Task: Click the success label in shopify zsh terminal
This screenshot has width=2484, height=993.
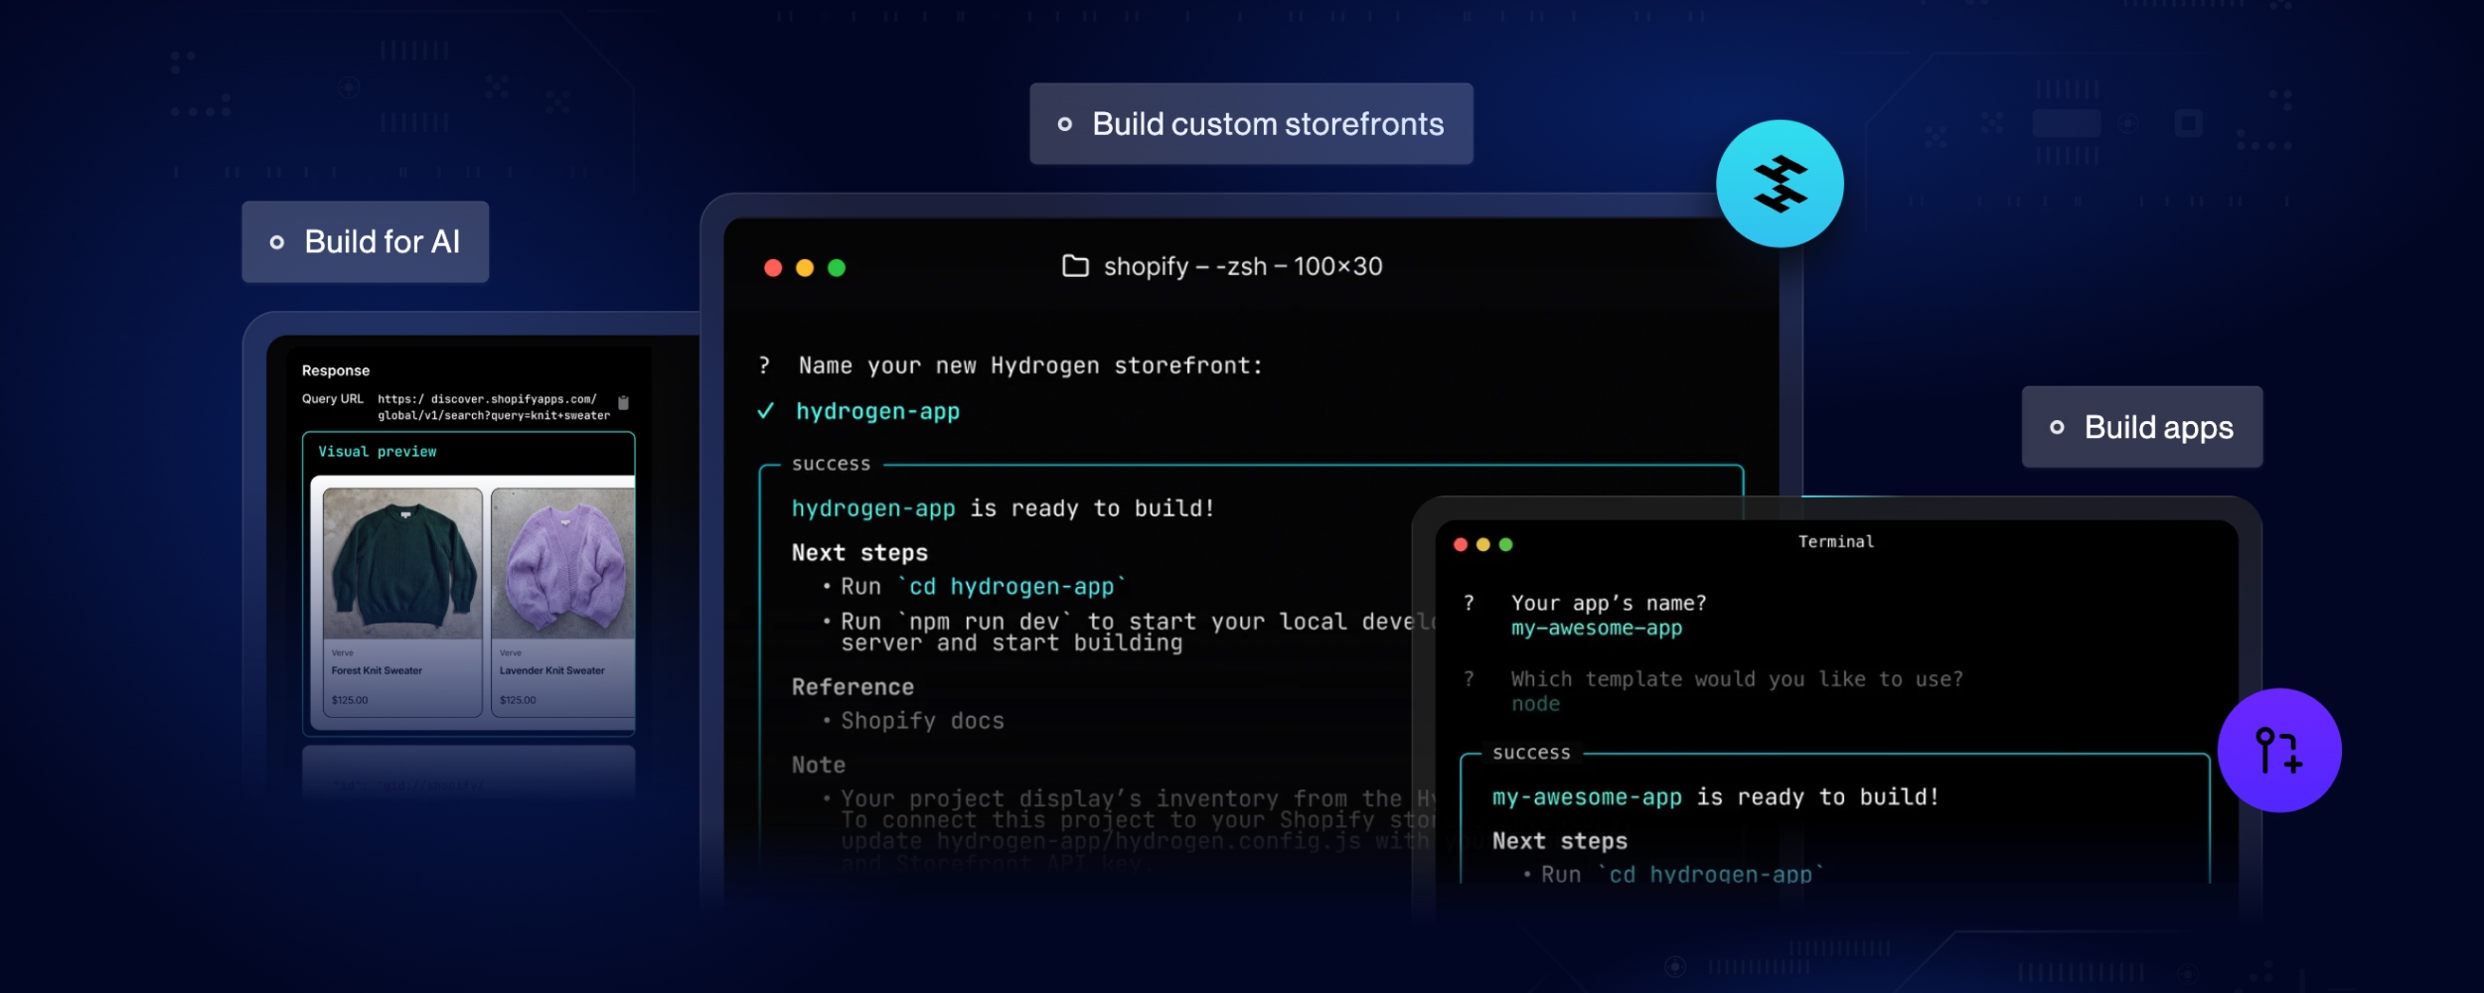Action: tap(831, 464)
